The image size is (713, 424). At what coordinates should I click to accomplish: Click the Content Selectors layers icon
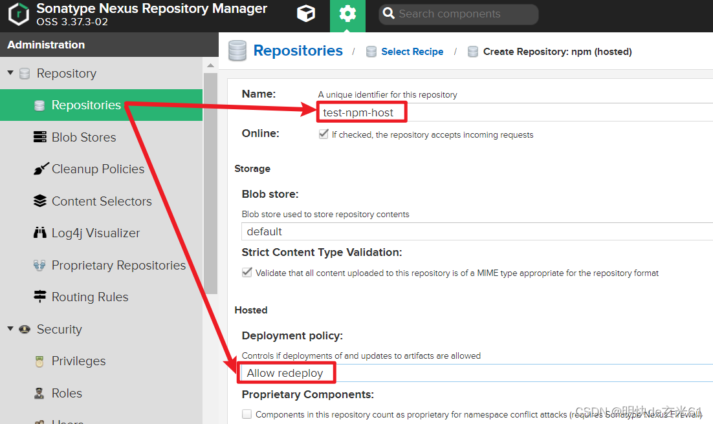40,201
